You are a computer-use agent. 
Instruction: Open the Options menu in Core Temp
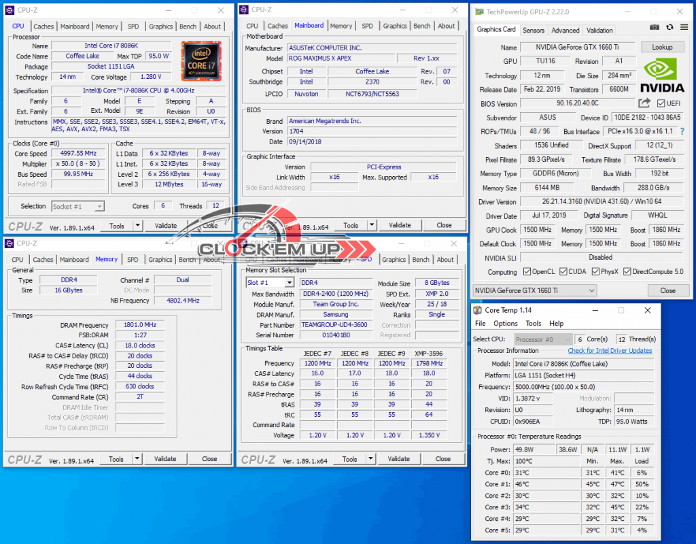click(506, 324)
